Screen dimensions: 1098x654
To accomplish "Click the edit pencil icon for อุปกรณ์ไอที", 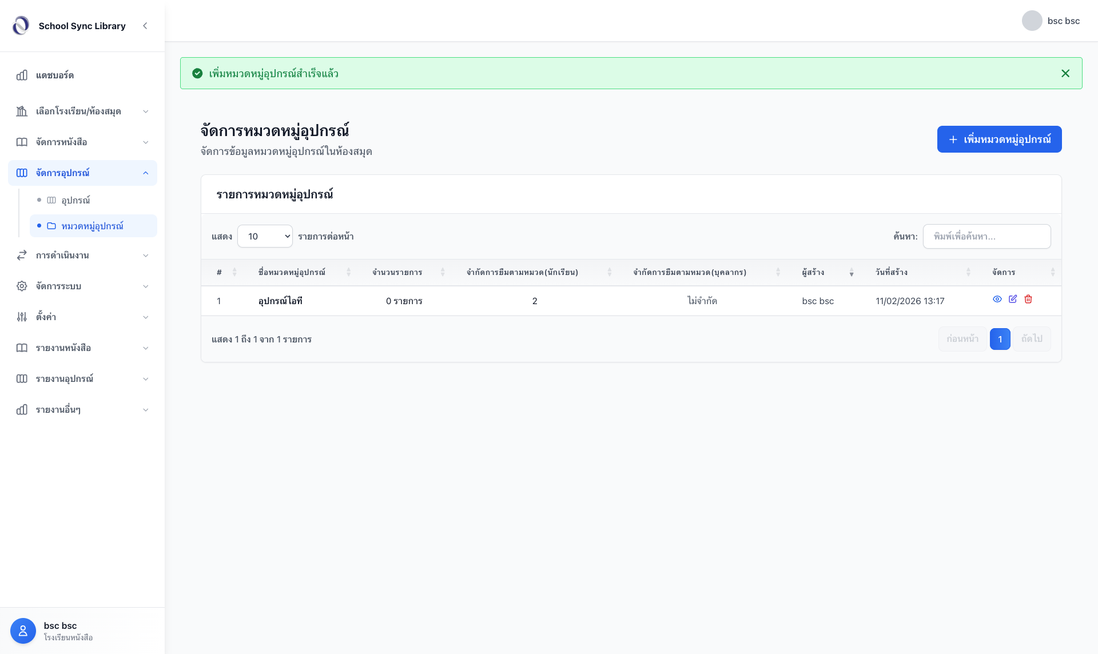I will point(1013,299).
